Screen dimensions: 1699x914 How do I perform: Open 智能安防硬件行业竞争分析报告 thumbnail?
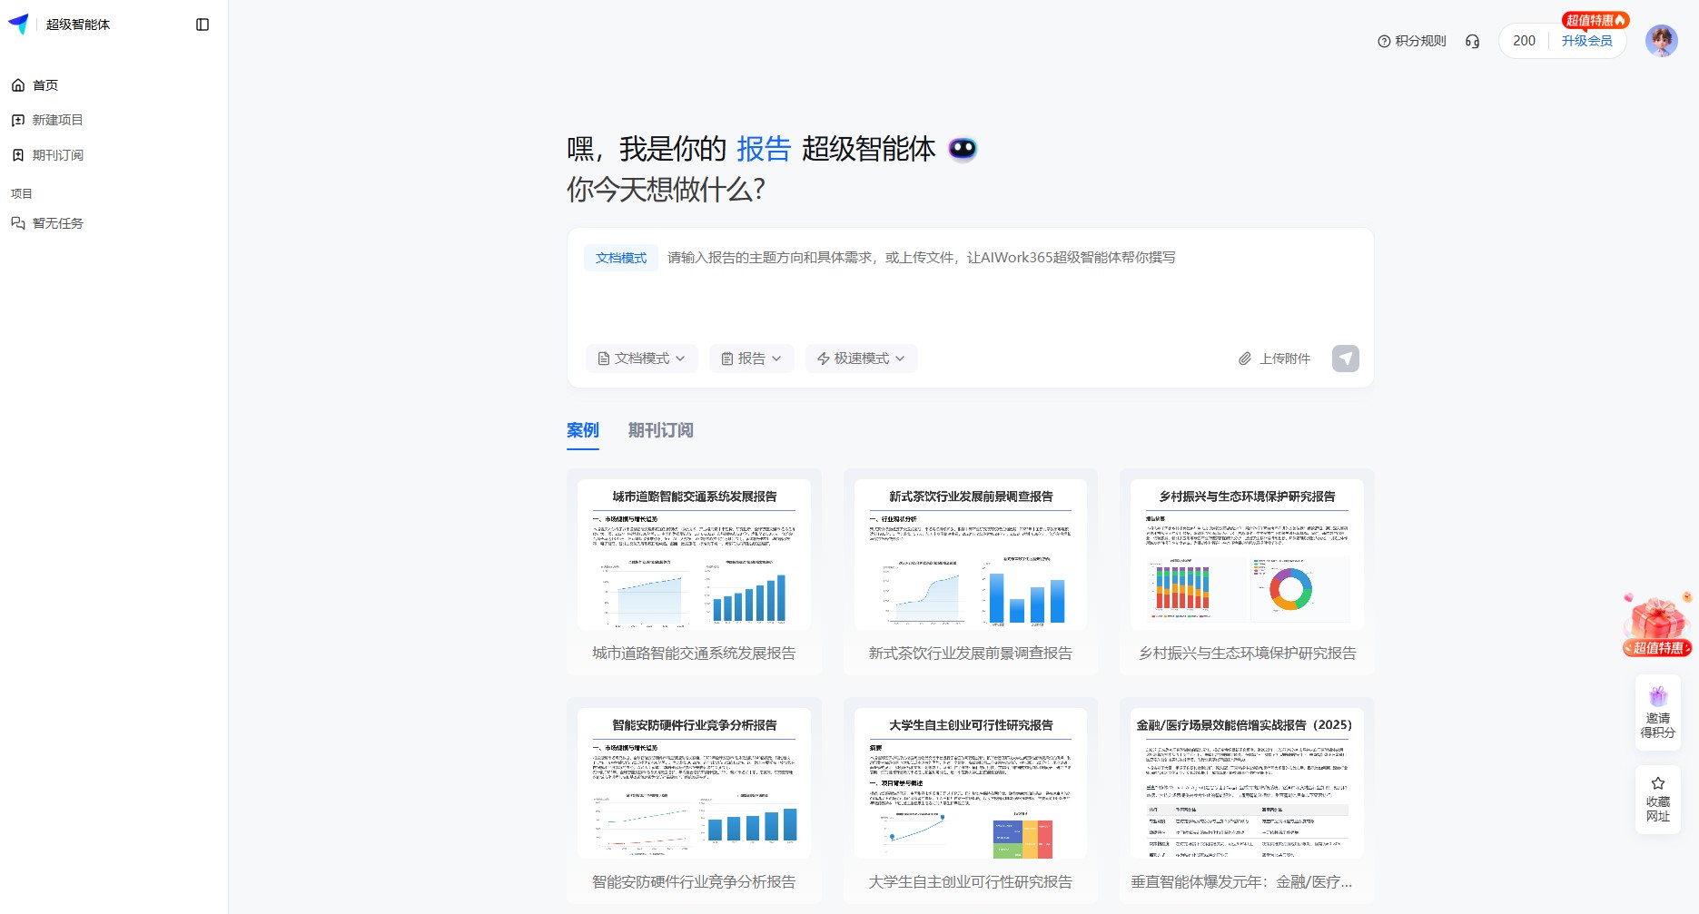(695, 783)
